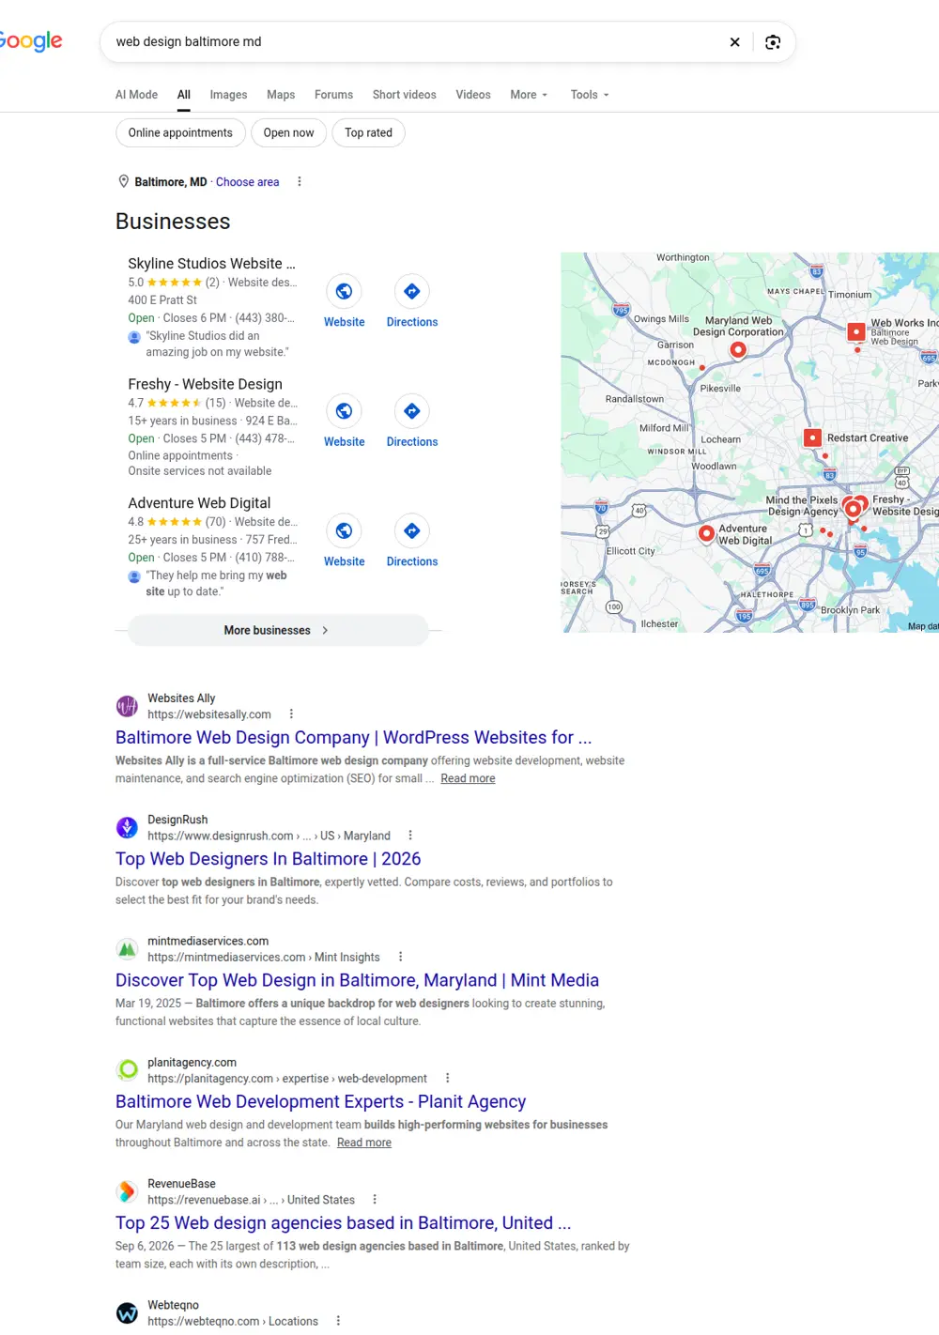Select the Web Works Inc map marker
The image size is (939, 1335).
click(x=856, y=331)
